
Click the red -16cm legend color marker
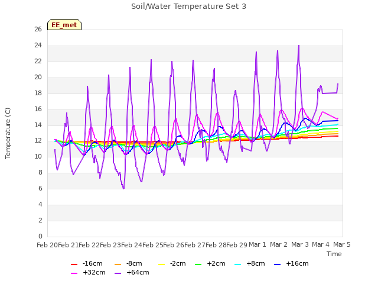(x=74, y=264)
